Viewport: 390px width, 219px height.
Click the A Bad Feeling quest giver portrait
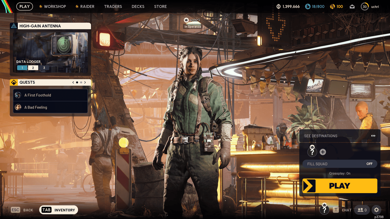(x=18, y=107)
